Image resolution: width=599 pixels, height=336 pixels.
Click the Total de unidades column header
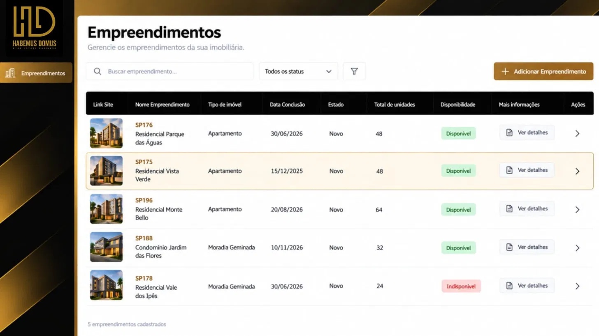click(x=395, y=105)
